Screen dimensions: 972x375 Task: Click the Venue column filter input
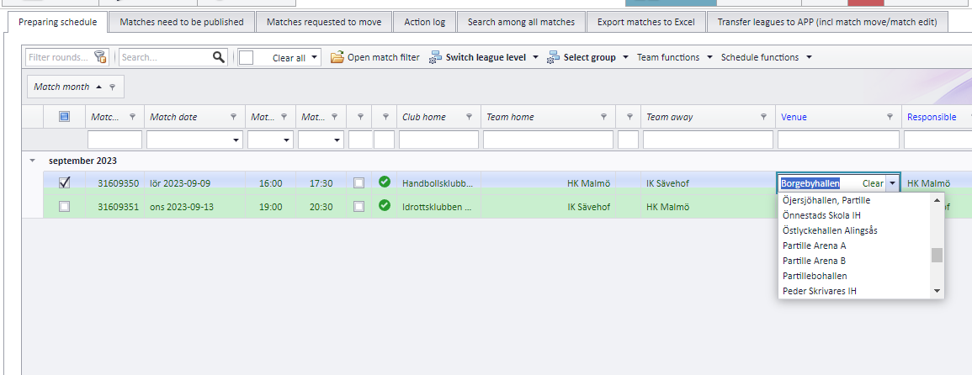(838, 140)
